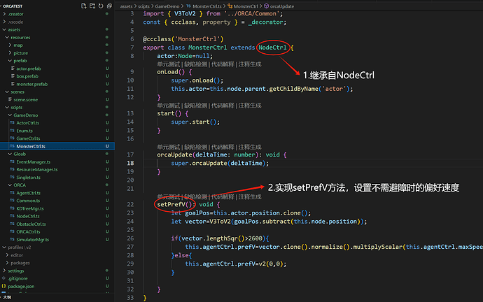
Task: Click the New File icon in explorer header
Action: pos(83,6)
